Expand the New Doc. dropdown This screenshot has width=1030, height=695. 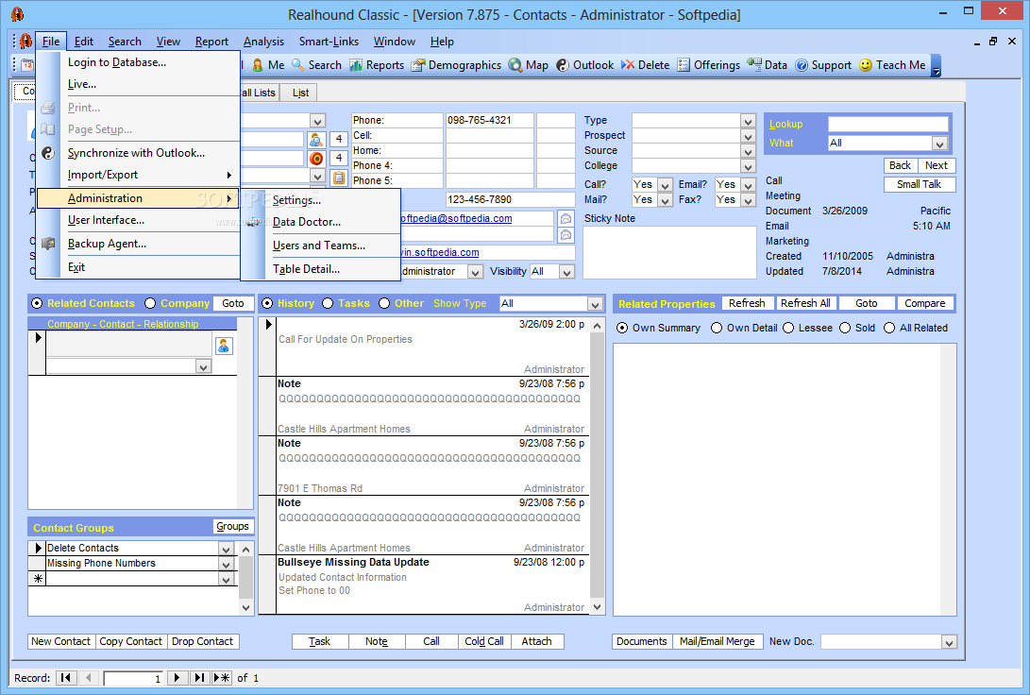tap(949, 642)
